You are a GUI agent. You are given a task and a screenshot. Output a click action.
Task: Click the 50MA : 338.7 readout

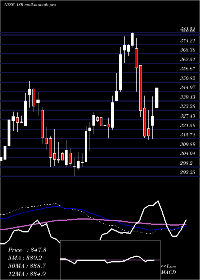click(27, 266)
